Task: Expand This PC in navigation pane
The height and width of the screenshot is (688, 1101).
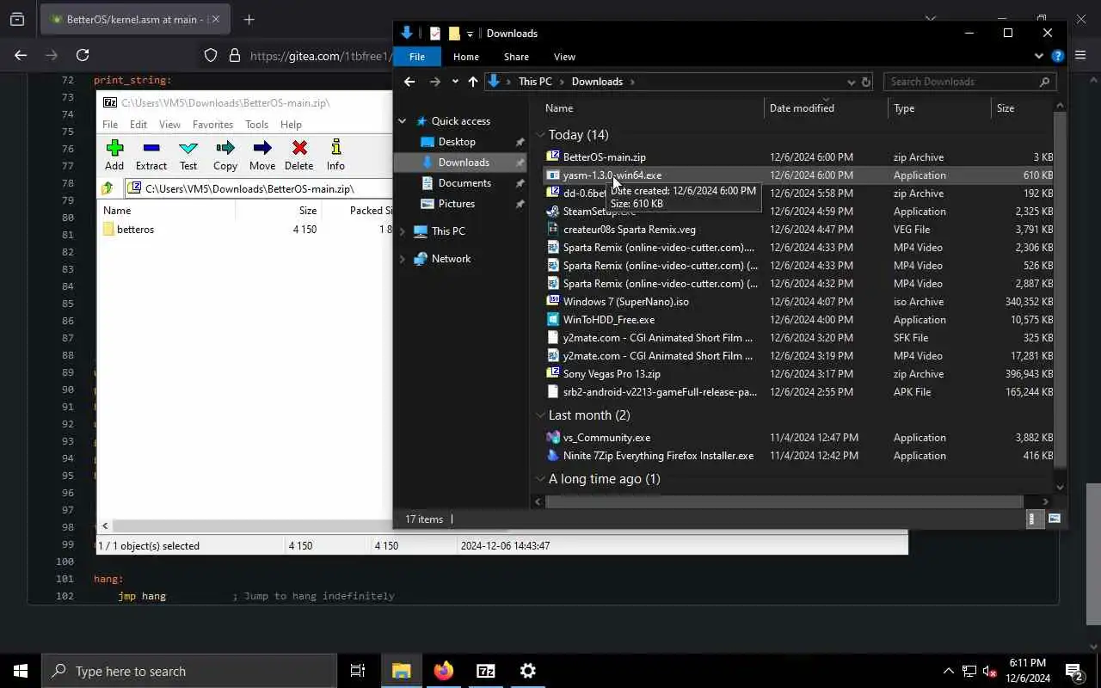Action: [403, 231]
